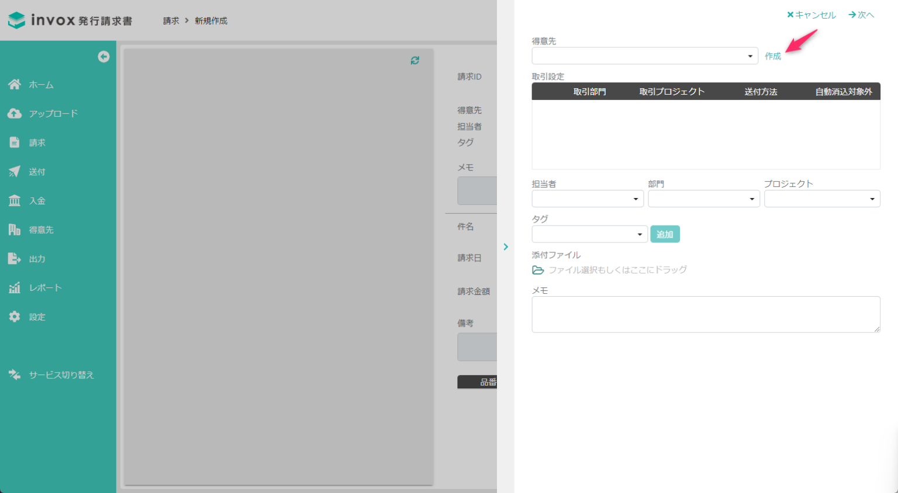Refresh the invoice preview pane

tap(415, 60)
